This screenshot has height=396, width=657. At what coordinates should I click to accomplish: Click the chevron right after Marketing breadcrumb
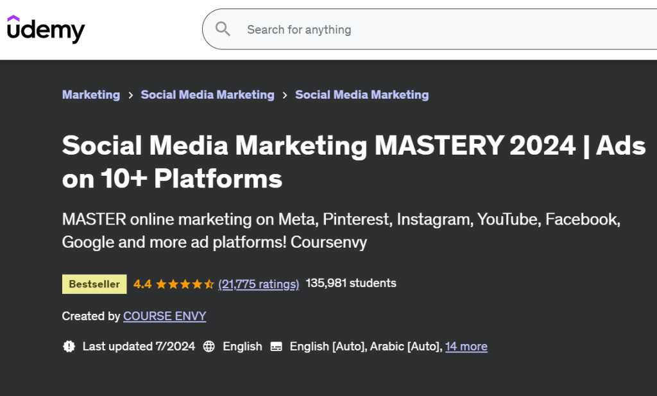[130, 95]
